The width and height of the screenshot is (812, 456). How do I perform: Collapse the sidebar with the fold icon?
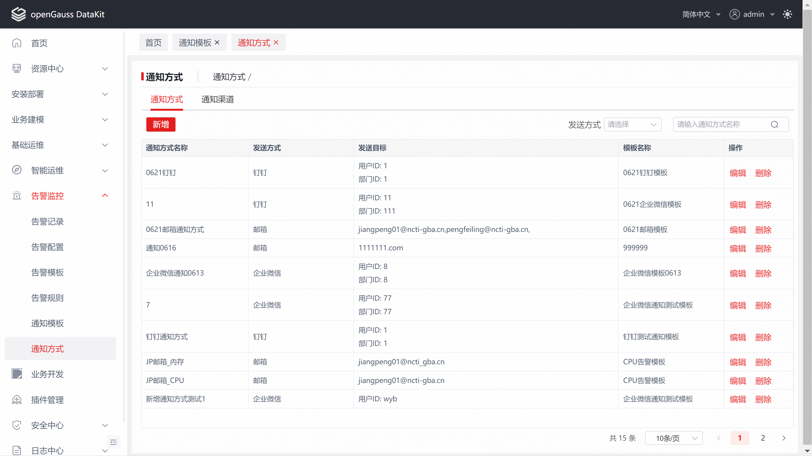(113, 442)
